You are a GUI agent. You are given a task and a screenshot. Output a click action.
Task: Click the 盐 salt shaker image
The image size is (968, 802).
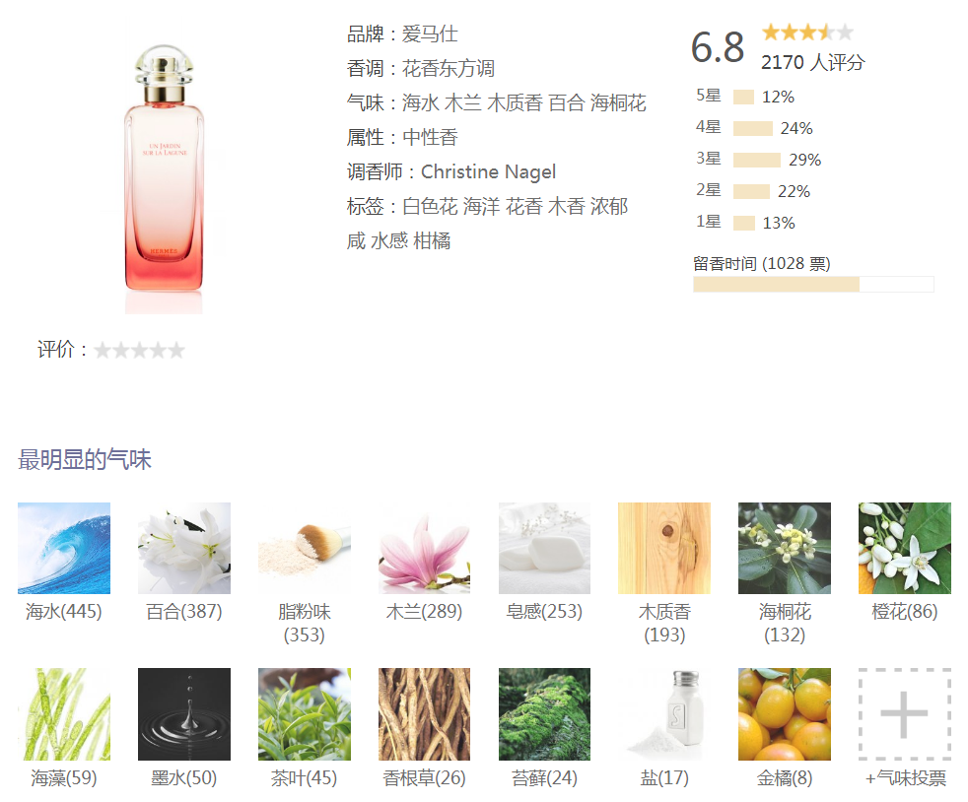tap(664, 713)
